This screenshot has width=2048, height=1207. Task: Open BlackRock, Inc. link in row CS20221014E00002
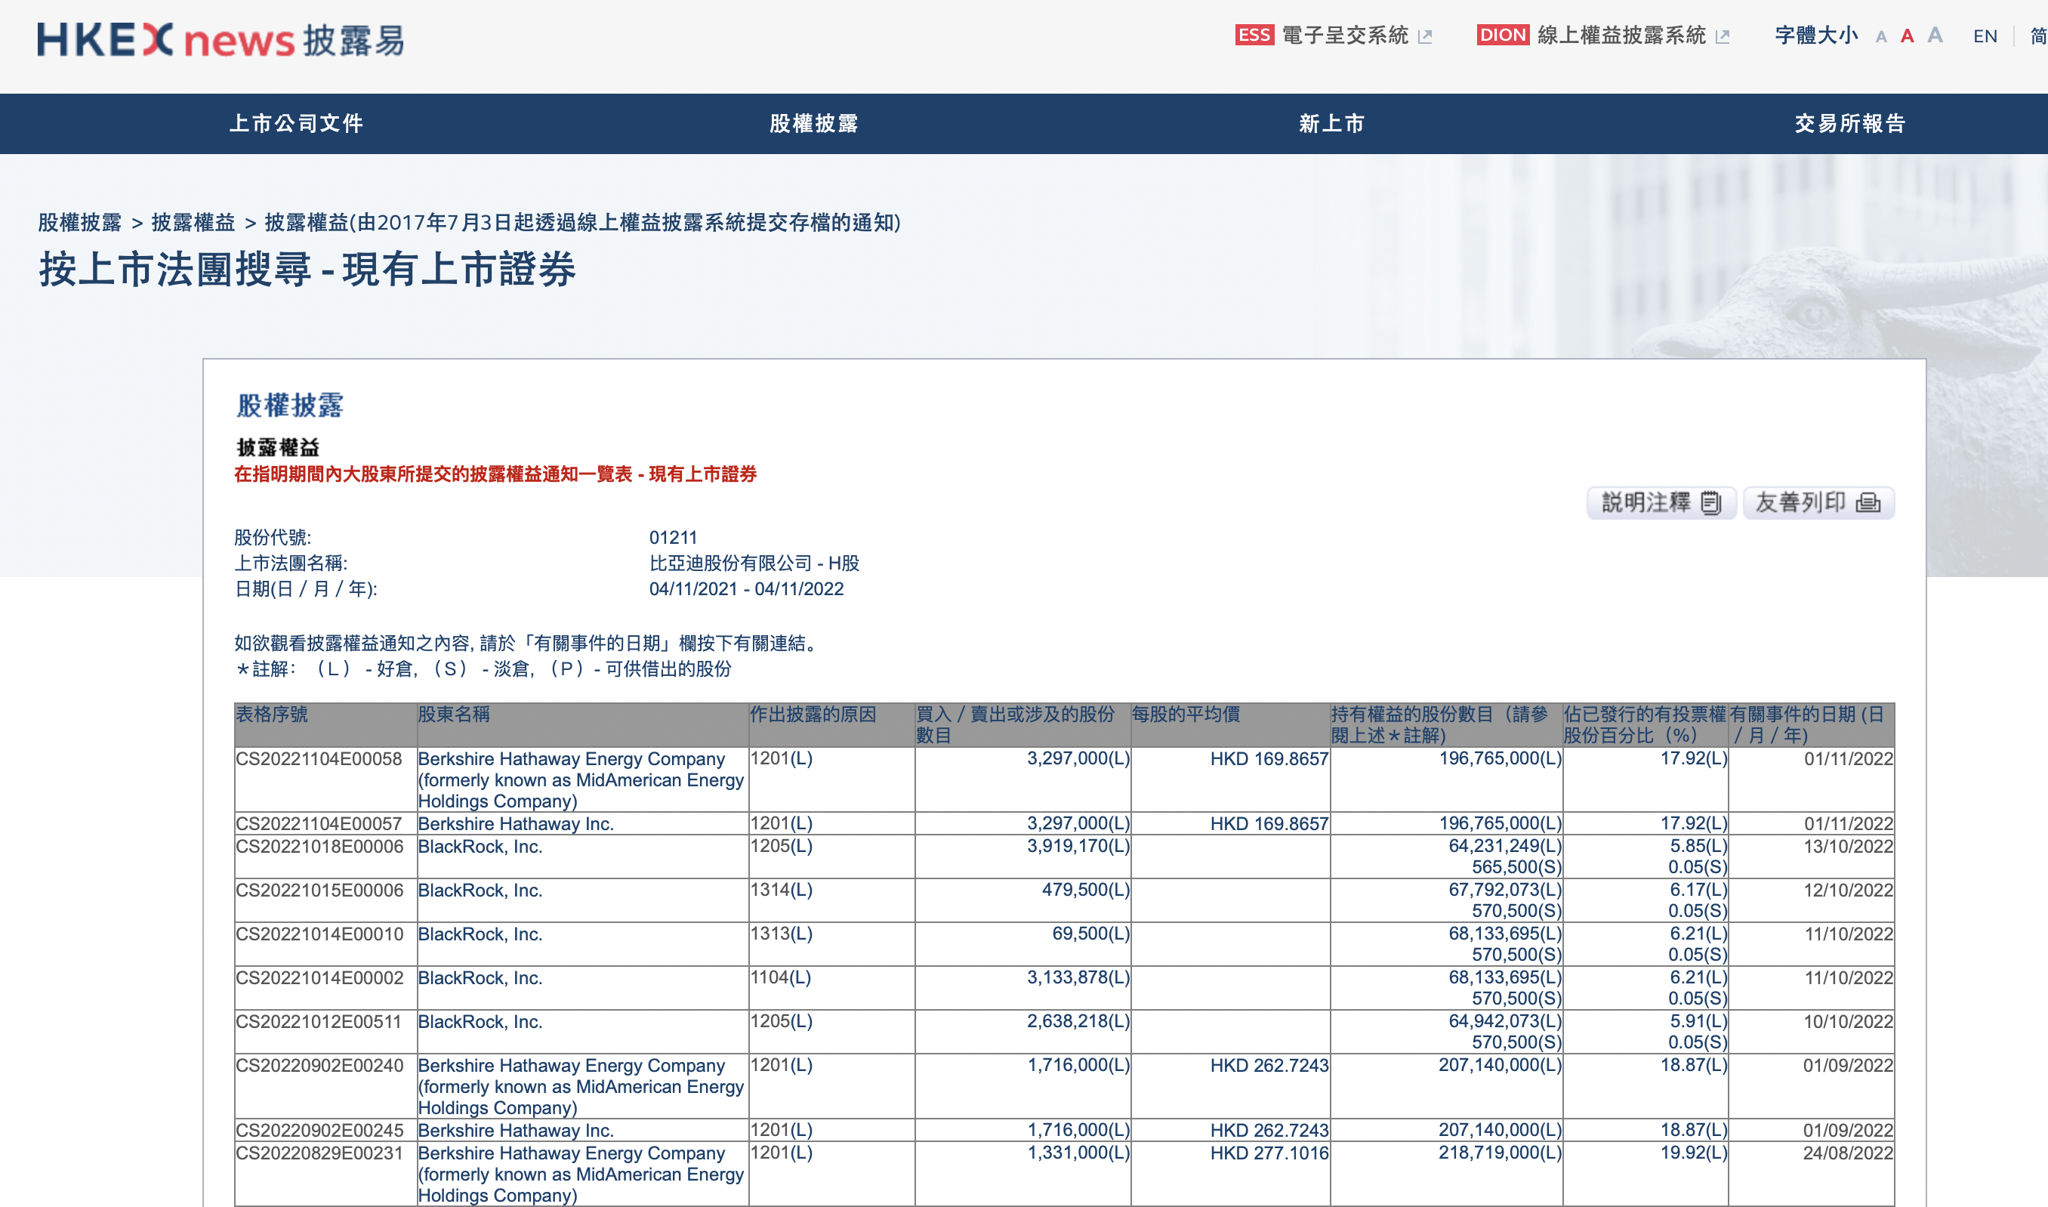[x=480, y=978]
